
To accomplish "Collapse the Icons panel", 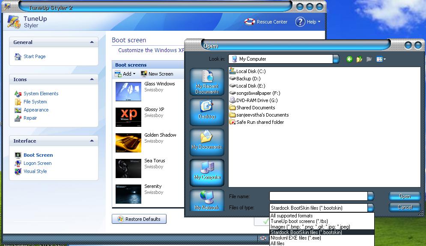I will 92,79.
